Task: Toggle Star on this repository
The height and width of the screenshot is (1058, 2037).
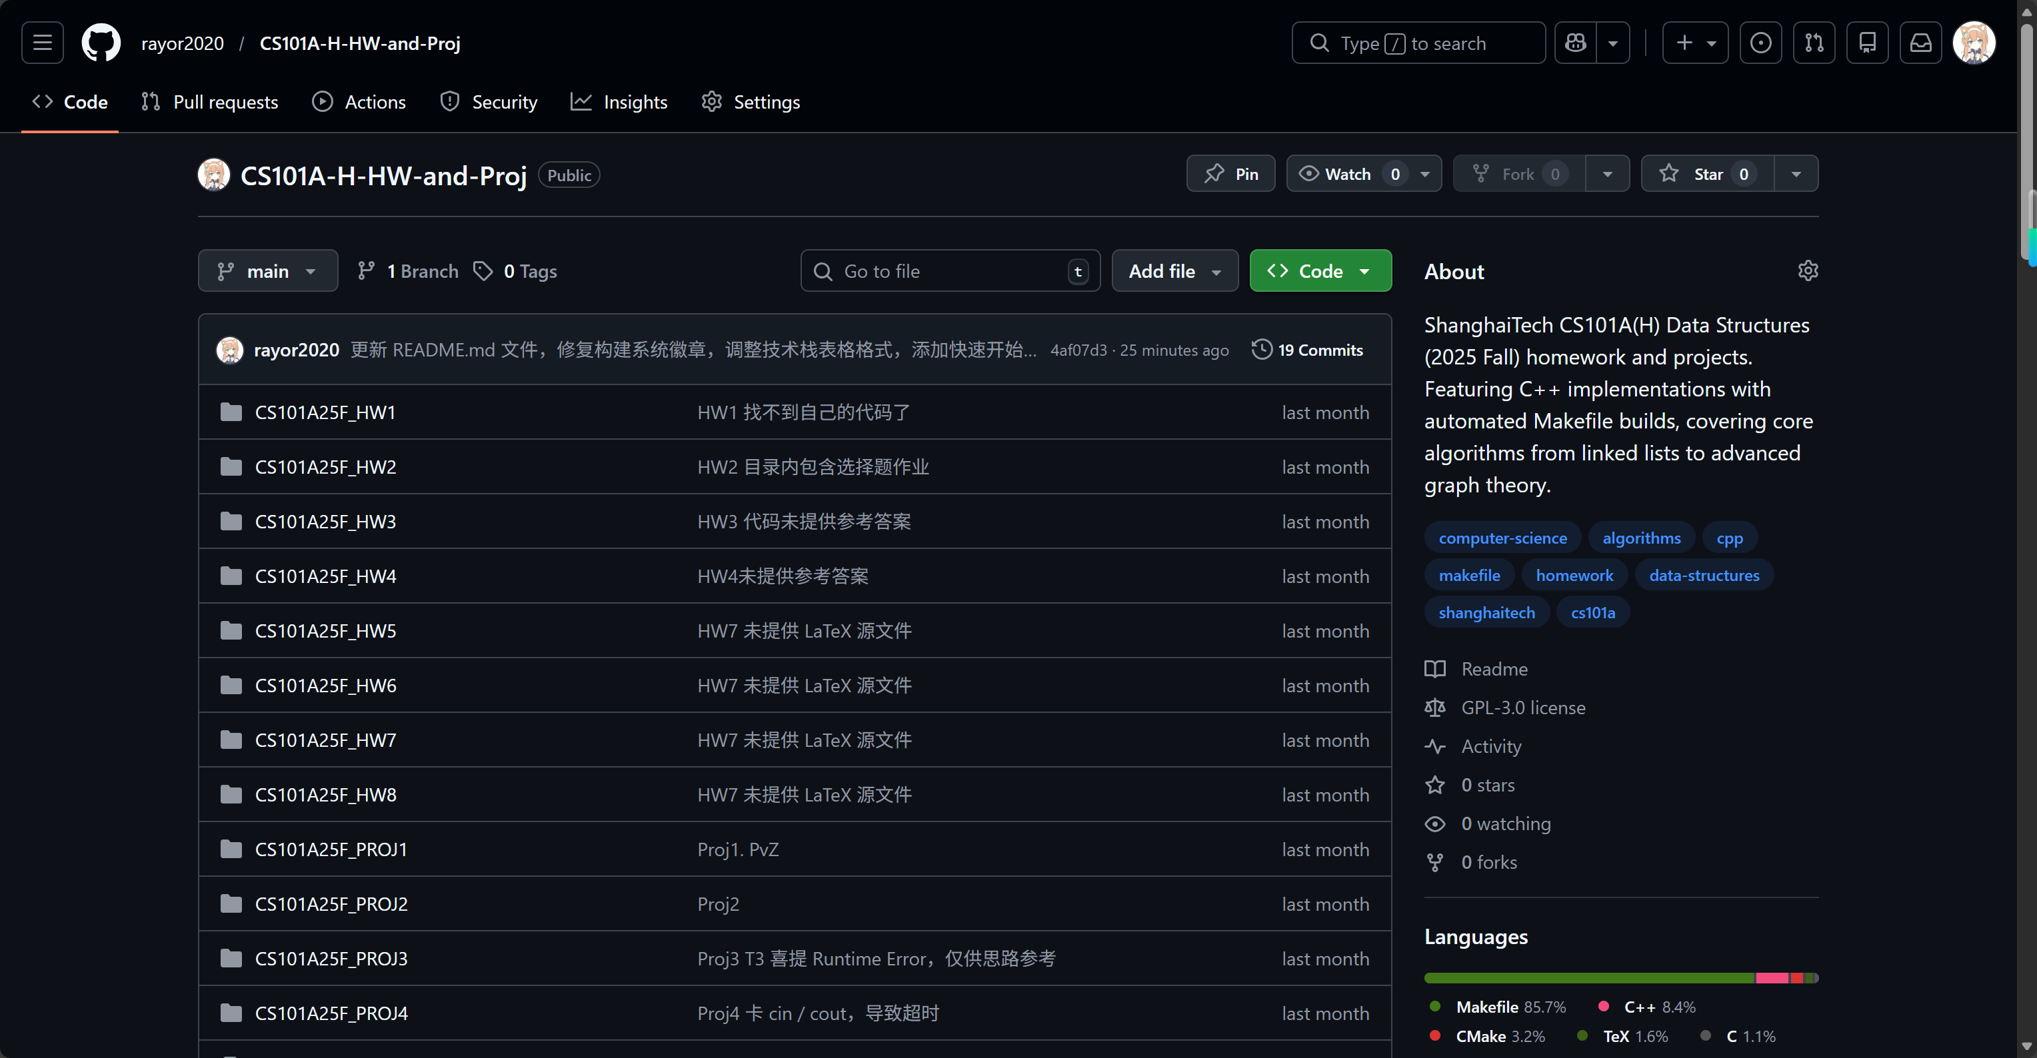Action: 1706,174
